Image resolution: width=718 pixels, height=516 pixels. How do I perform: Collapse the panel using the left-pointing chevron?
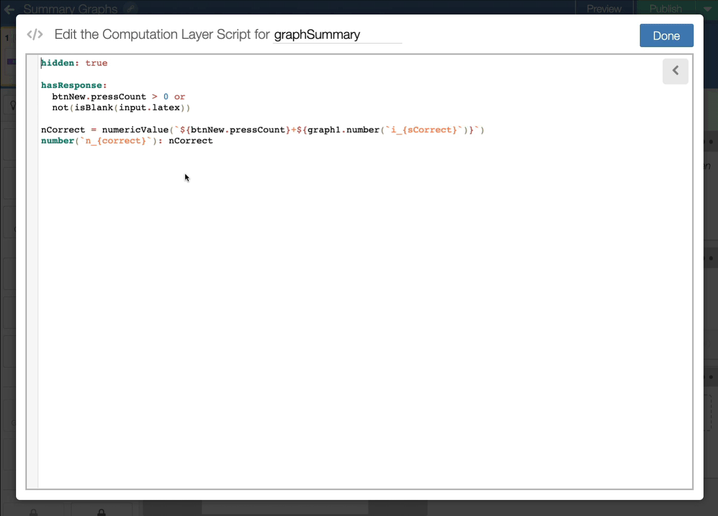pyautogui.click(x=675, y=71)
